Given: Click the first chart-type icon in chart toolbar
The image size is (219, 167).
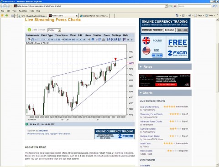Looking at the screenshot, I should tap(29, 40).
